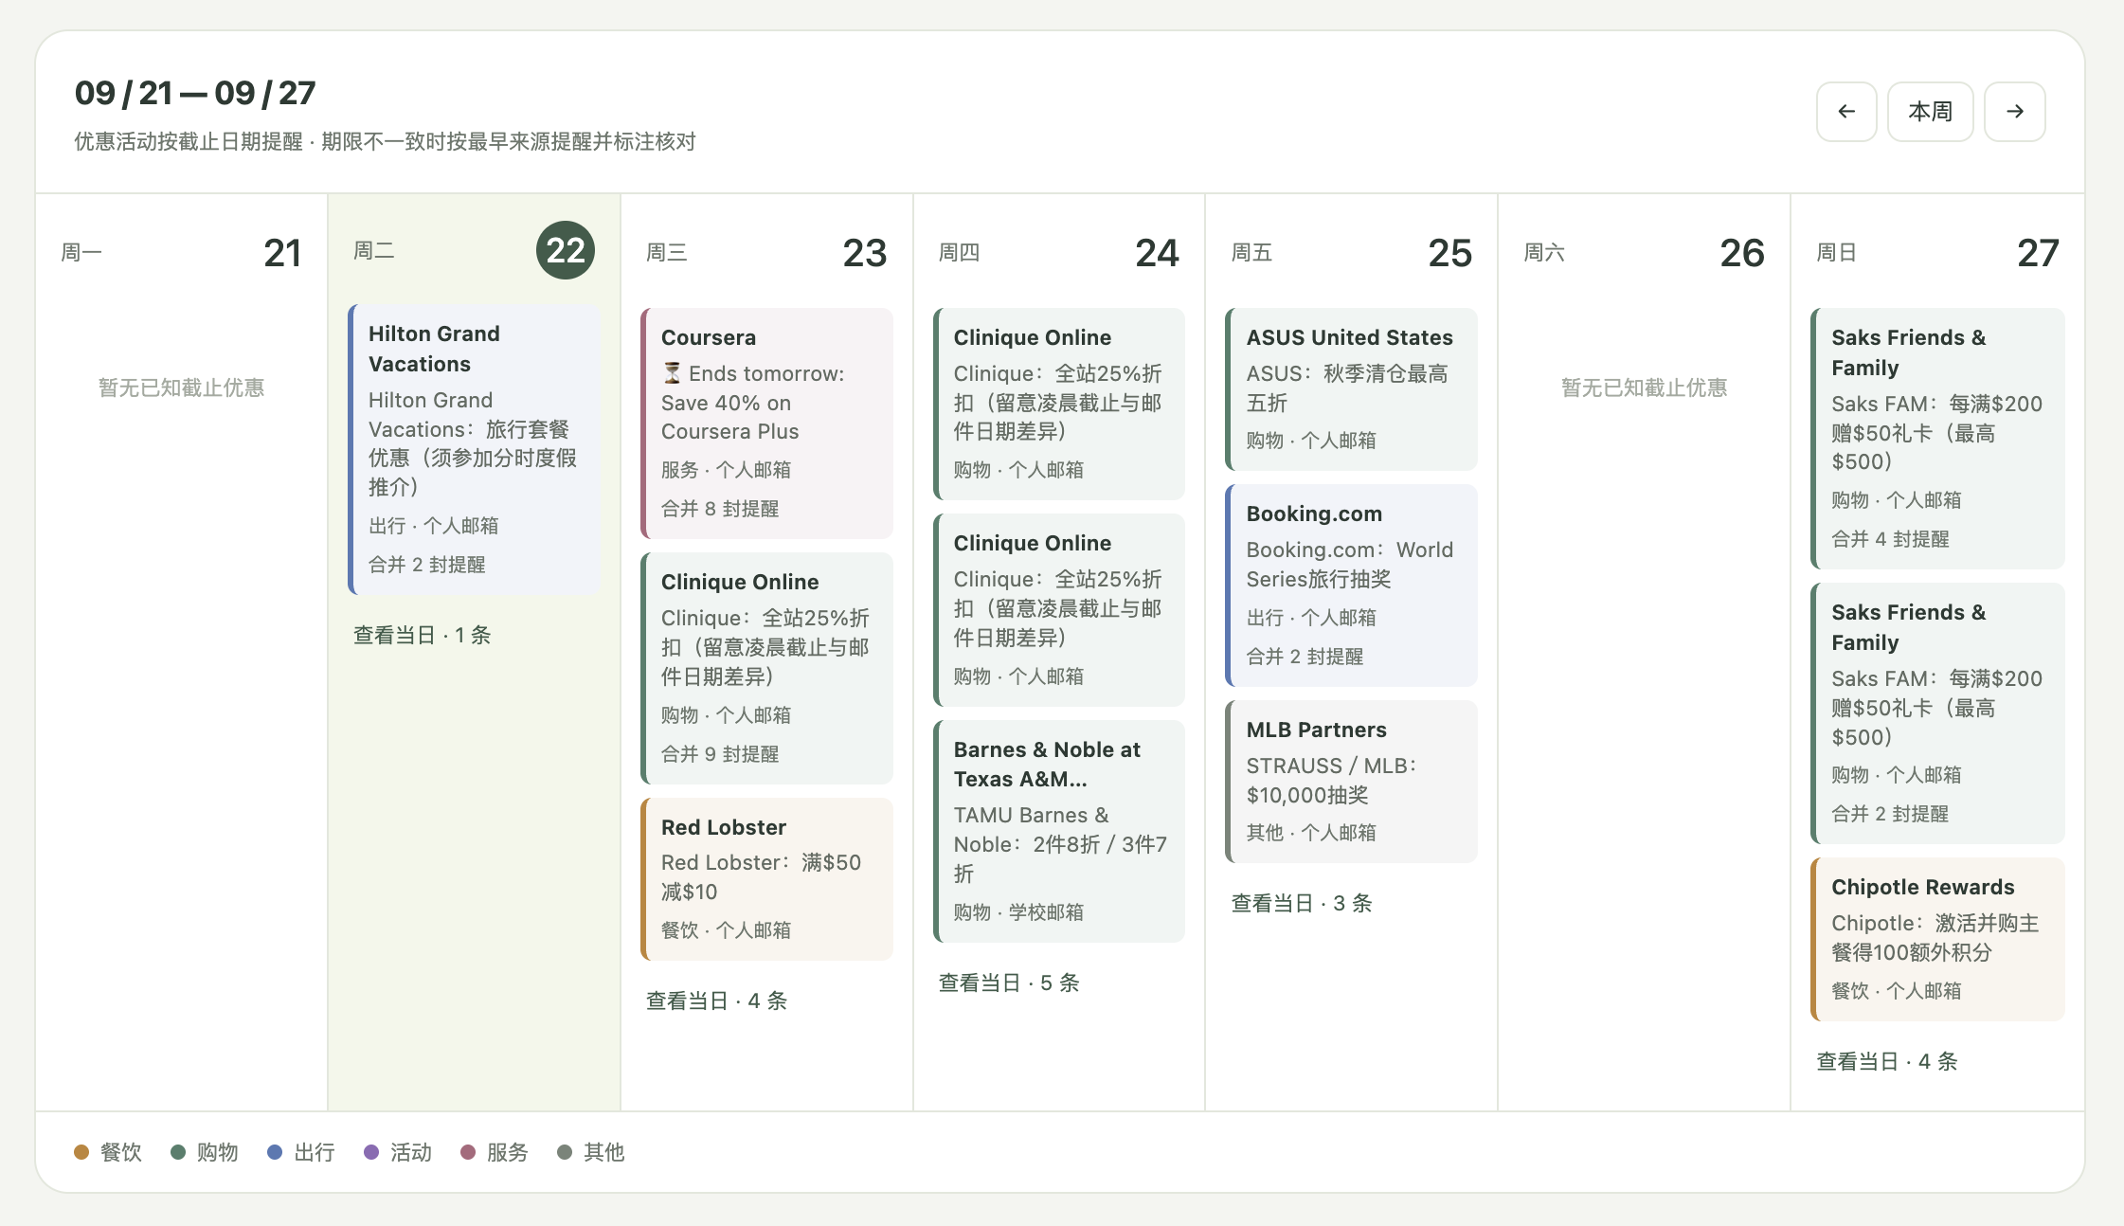Click the 购物 legend color dot
The width and height of the screenshot is (2124, 1226).
[x=178, y=1152]
